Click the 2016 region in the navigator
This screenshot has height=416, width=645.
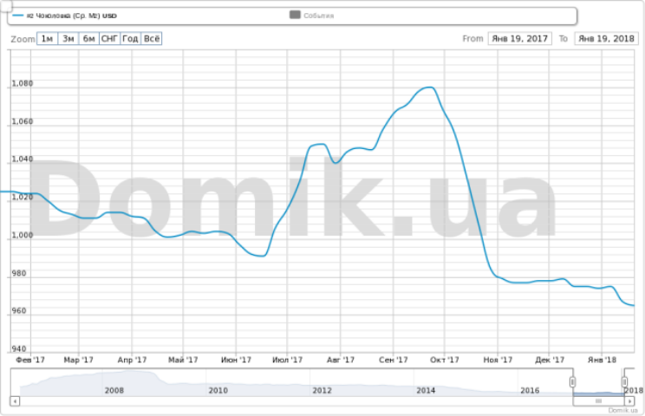(530, 390)
